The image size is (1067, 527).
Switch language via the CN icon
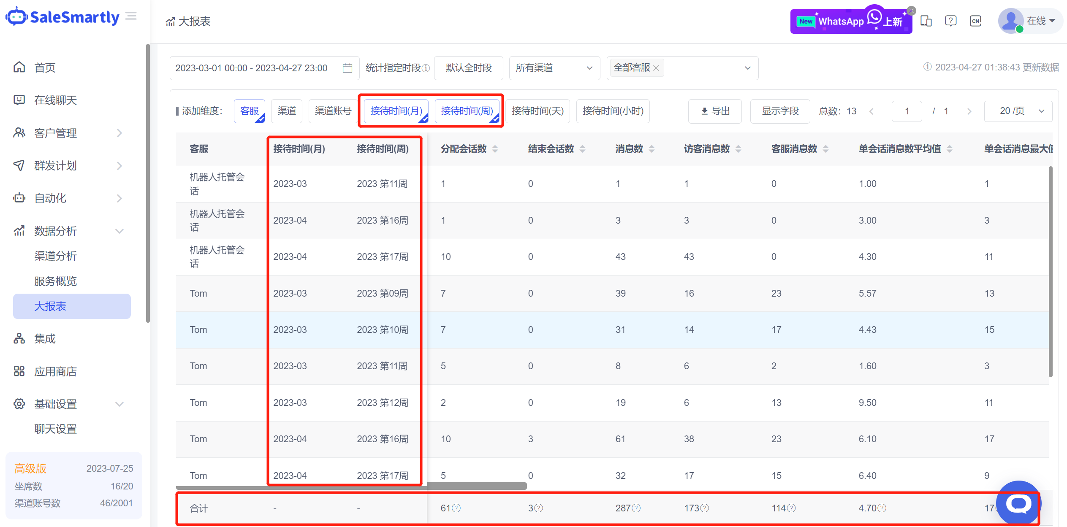975,21
